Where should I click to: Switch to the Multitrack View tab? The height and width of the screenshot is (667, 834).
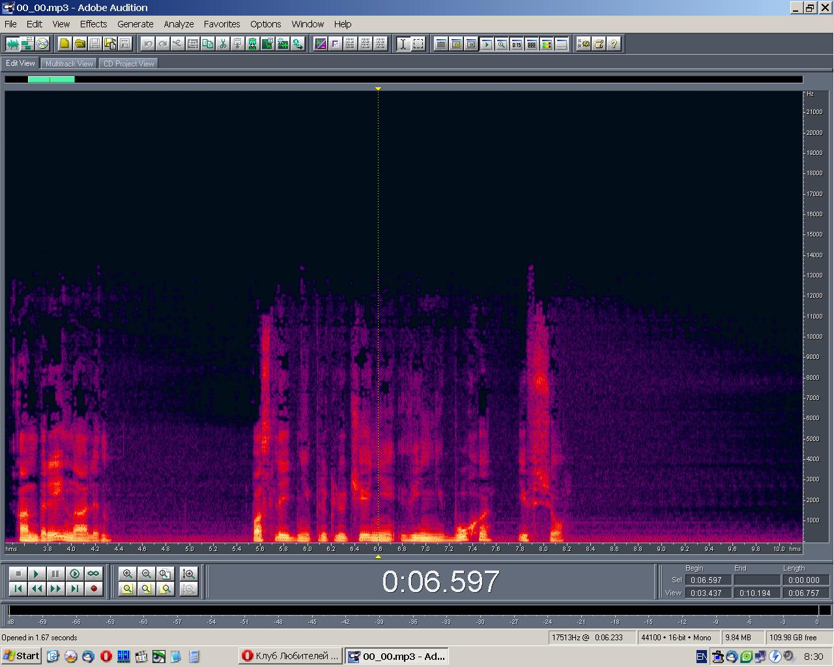tap(69, 64)
